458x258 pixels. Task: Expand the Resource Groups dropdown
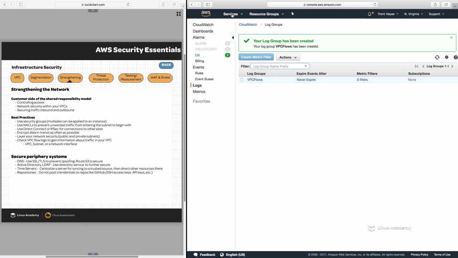point(267,14)
